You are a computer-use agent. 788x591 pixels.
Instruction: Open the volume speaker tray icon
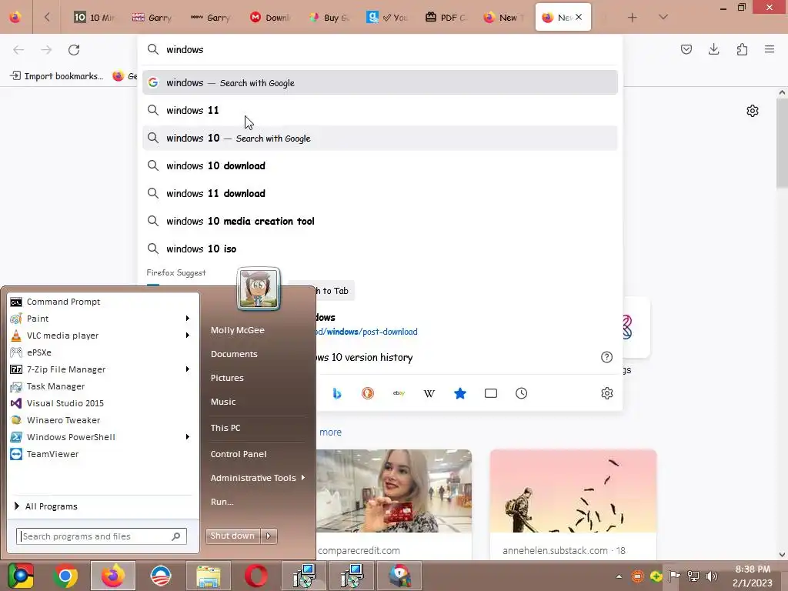click(711, 576)
